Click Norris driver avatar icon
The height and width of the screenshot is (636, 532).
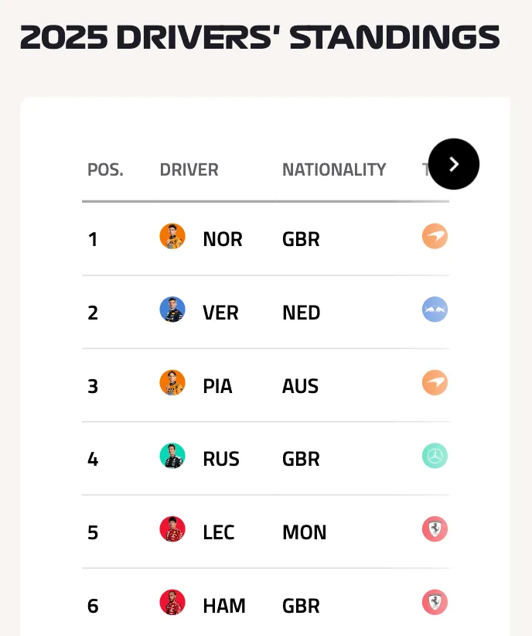(172, 237)
